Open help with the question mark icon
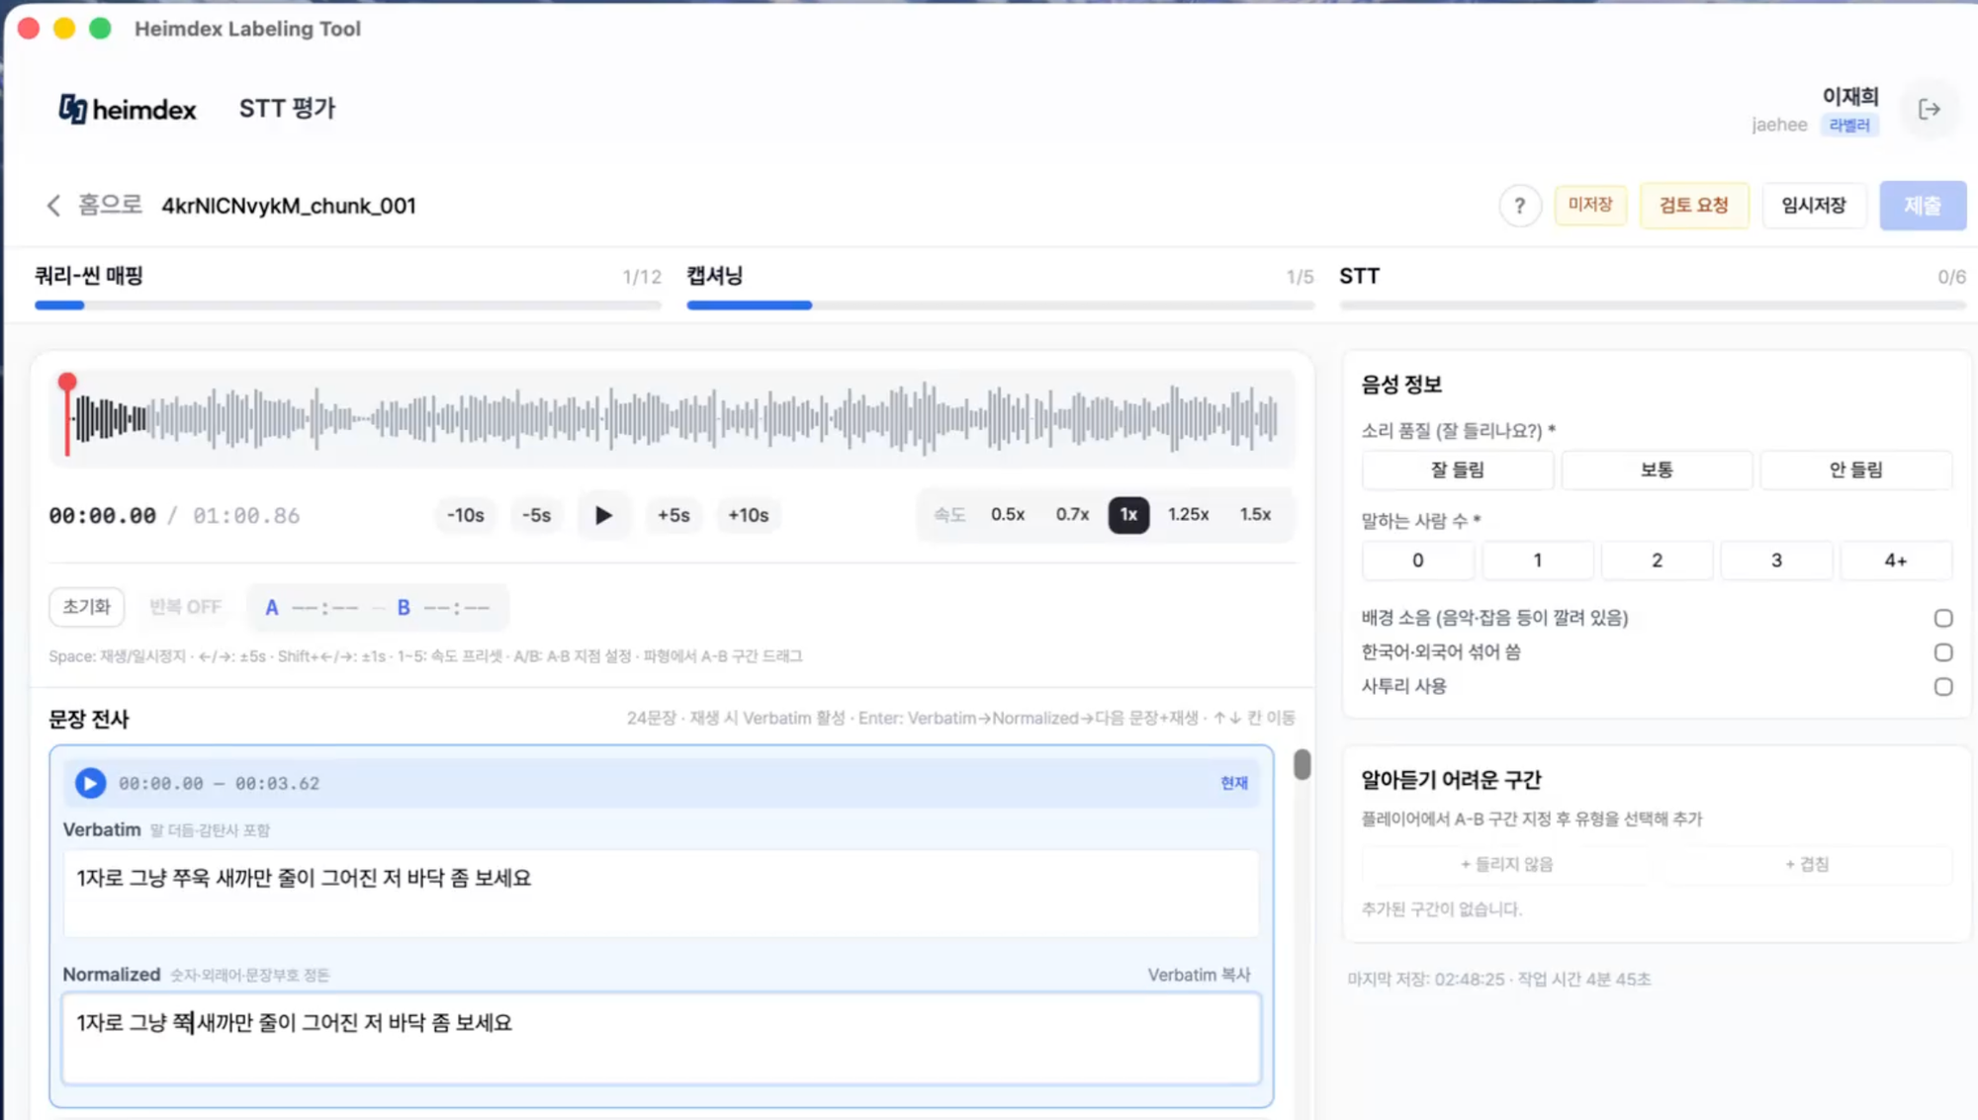 tap(1520, 206)
